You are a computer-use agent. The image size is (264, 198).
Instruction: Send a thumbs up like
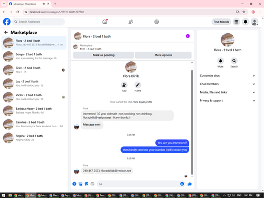click(x=190, y=184)
